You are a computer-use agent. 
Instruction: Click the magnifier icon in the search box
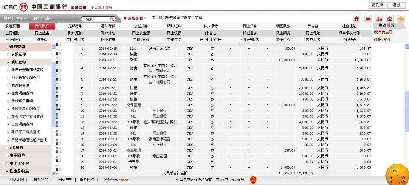point(112,19)
